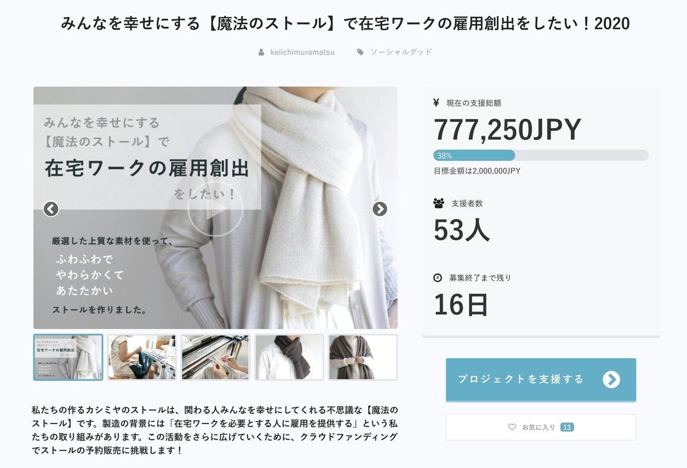
Task: Click the 38% funding progress bar
Action: [541, 155]
